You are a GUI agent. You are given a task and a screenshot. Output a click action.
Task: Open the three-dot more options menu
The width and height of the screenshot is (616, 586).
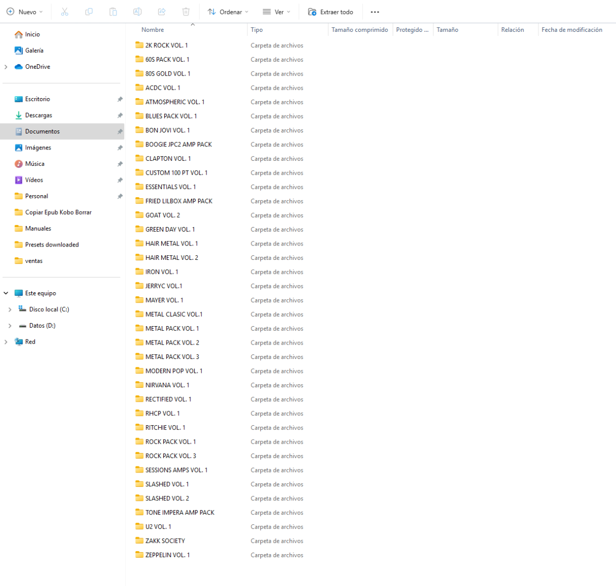point(375,12)
